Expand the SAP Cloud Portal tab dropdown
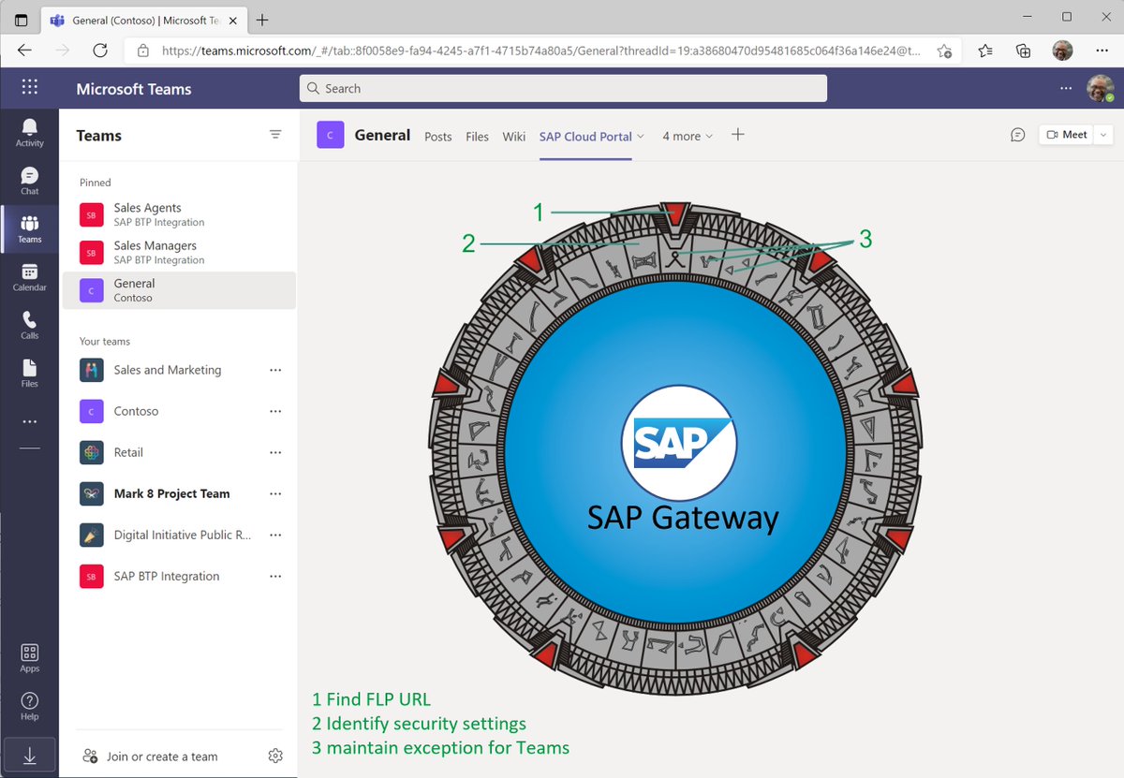This screenshot has height=778, width=1124. coord(642,136)
